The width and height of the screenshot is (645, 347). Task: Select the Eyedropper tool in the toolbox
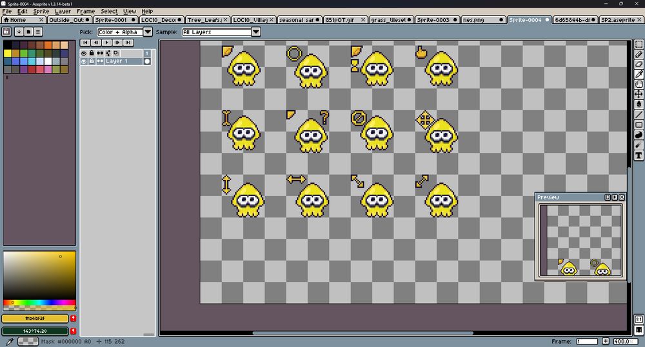click(x=639, y=74)
